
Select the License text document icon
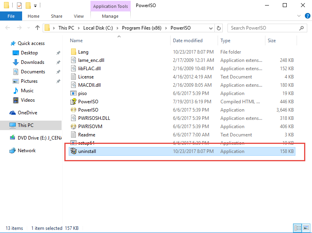tap(73, 76)
